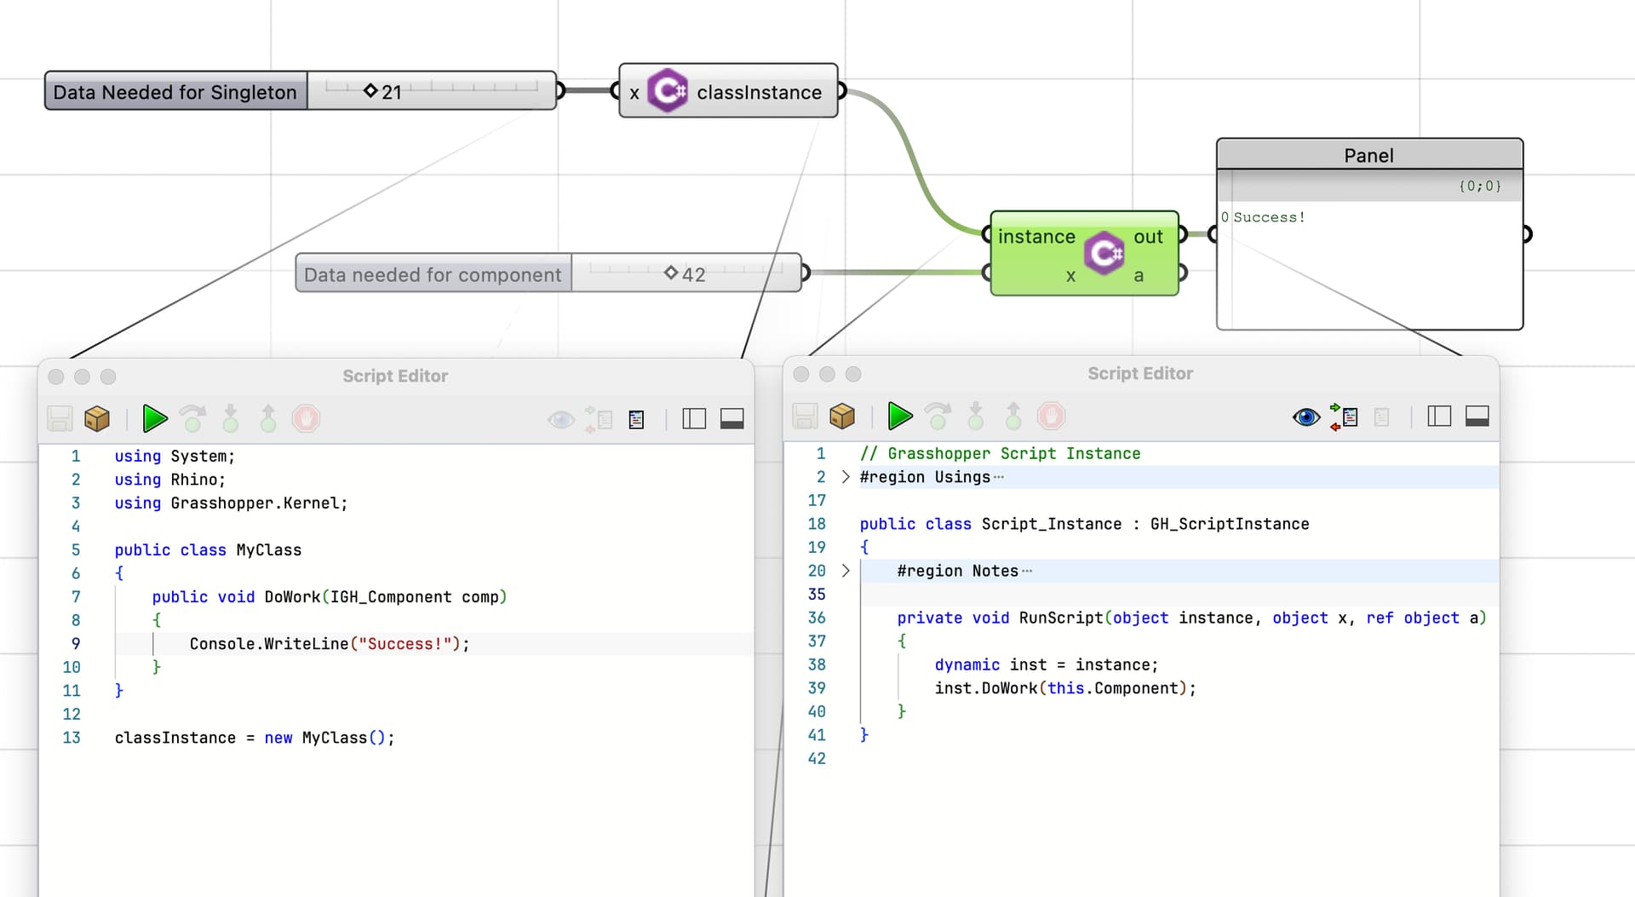This screenshot has height=897, width=1635.
Task: Click the classInstance output label
Action: tap(759, 92)
